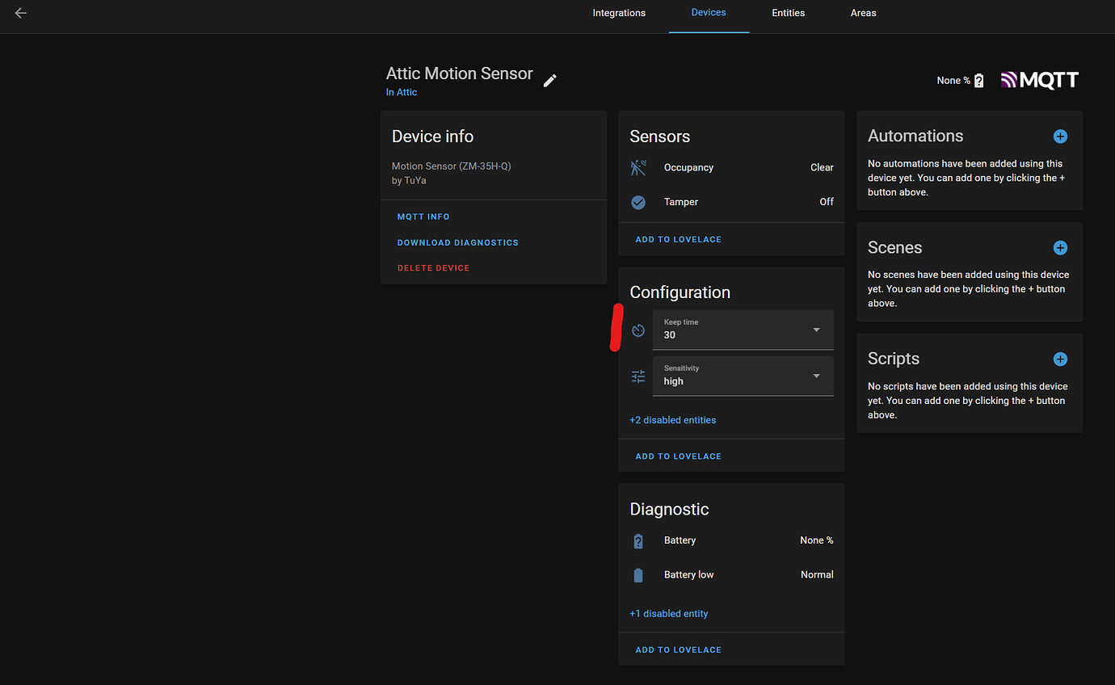Add a new script with the plus icon
The image size is (1115, 685).
[x=1060, y=359]
